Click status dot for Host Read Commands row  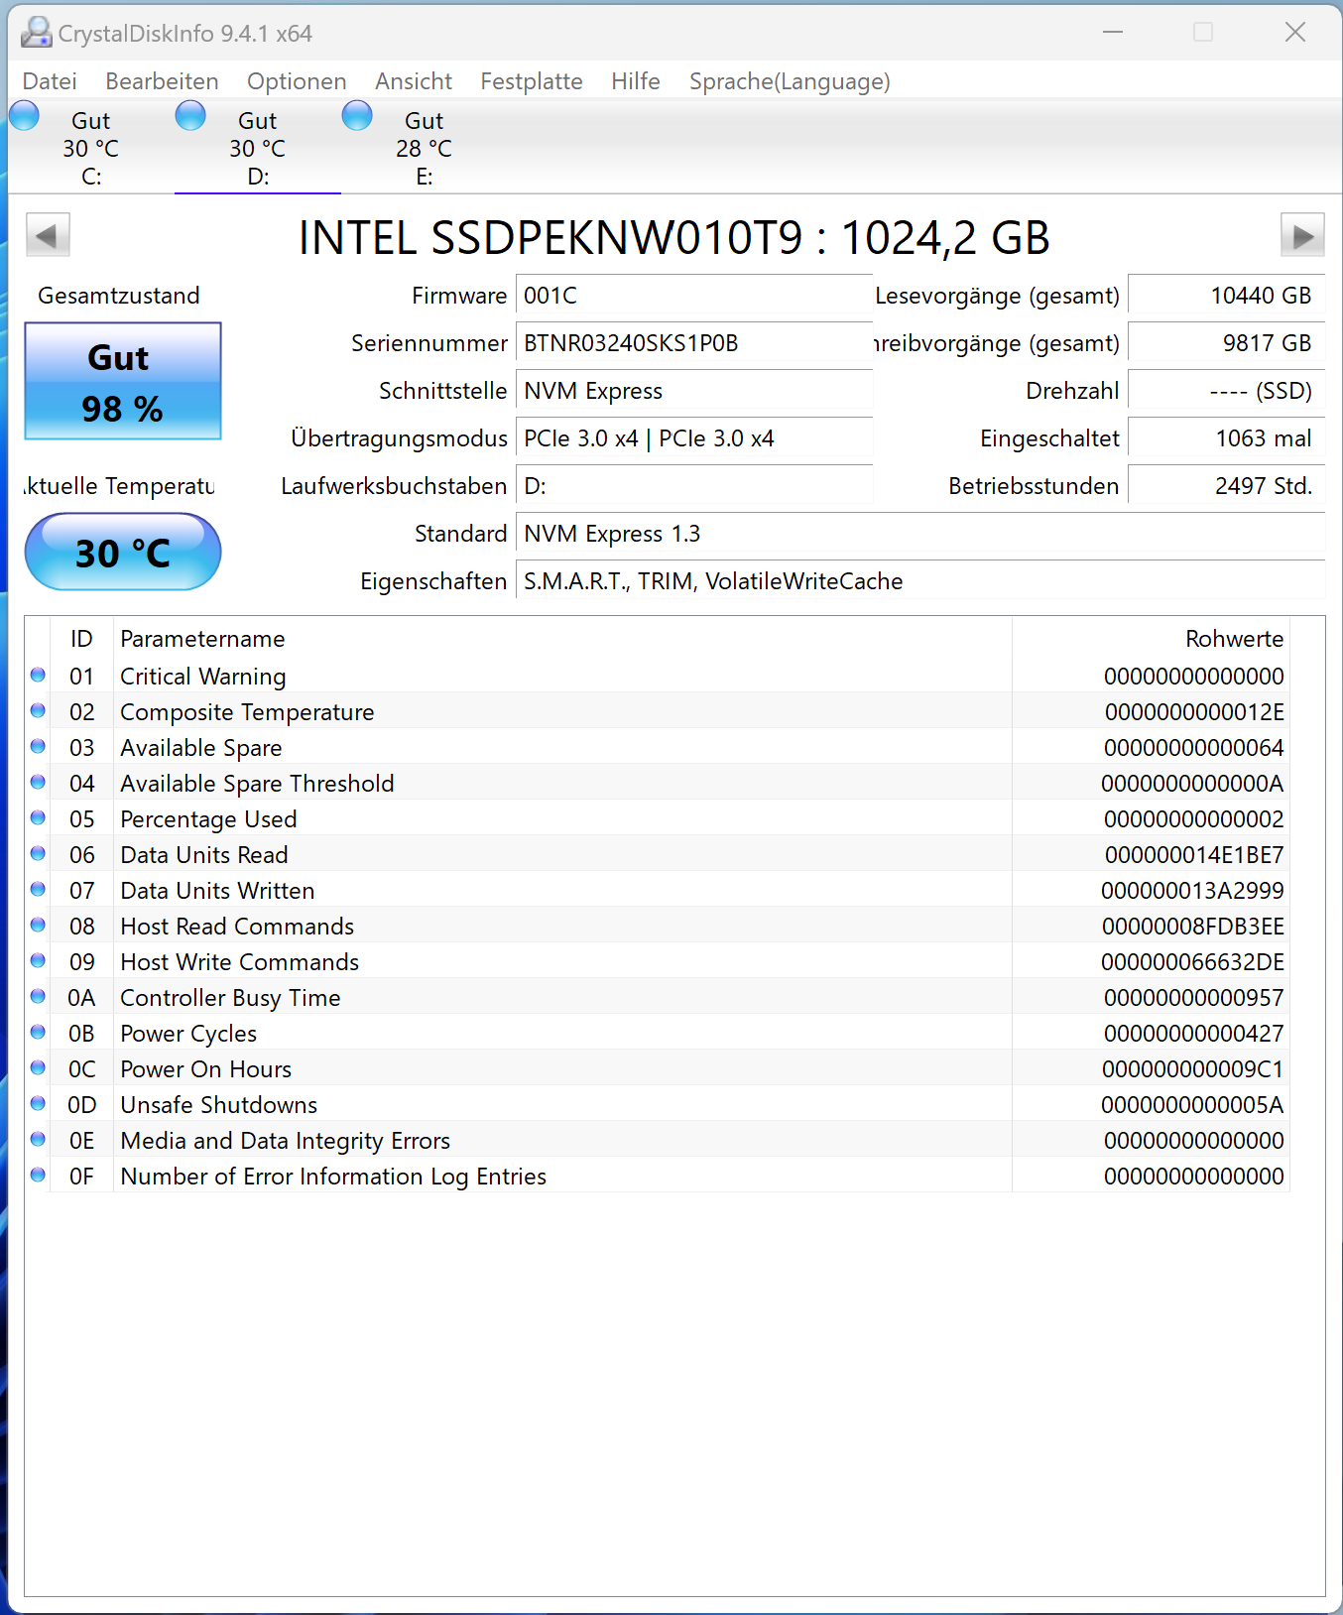pyautogui.click(x=38, y=925)
